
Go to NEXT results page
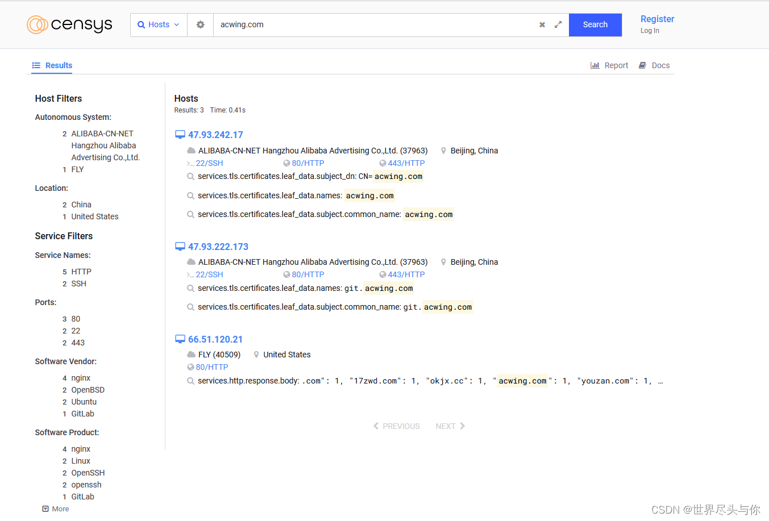tap(450, 426)
